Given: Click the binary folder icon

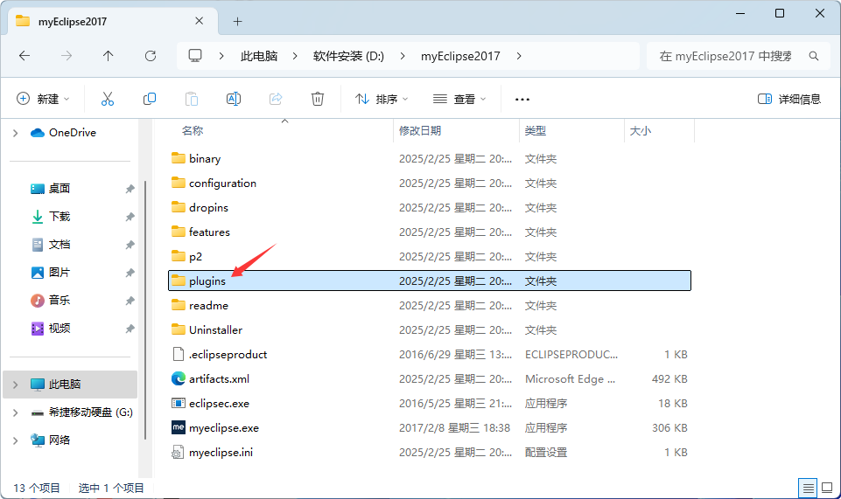Looking at the screenshot, I should tap(179, 158).
